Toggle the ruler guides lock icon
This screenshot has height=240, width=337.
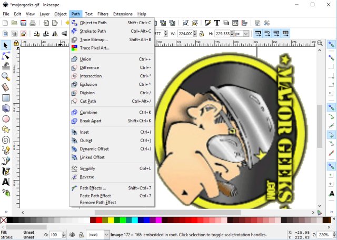16,43
